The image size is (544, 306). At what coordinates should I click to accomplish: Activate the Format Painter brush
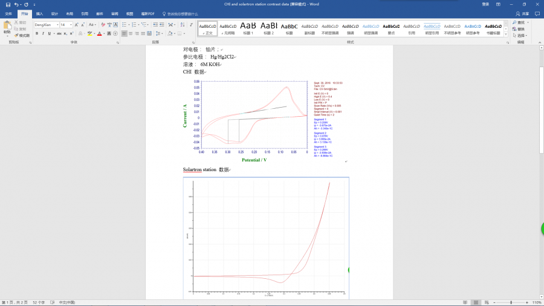[x=22, y=36]
